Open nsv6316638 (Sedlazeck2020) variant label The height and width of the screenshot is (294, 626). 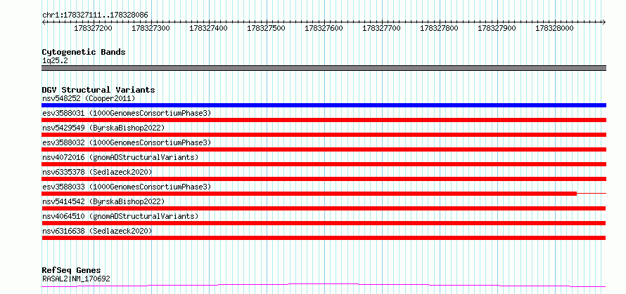(x=97, y=231)
